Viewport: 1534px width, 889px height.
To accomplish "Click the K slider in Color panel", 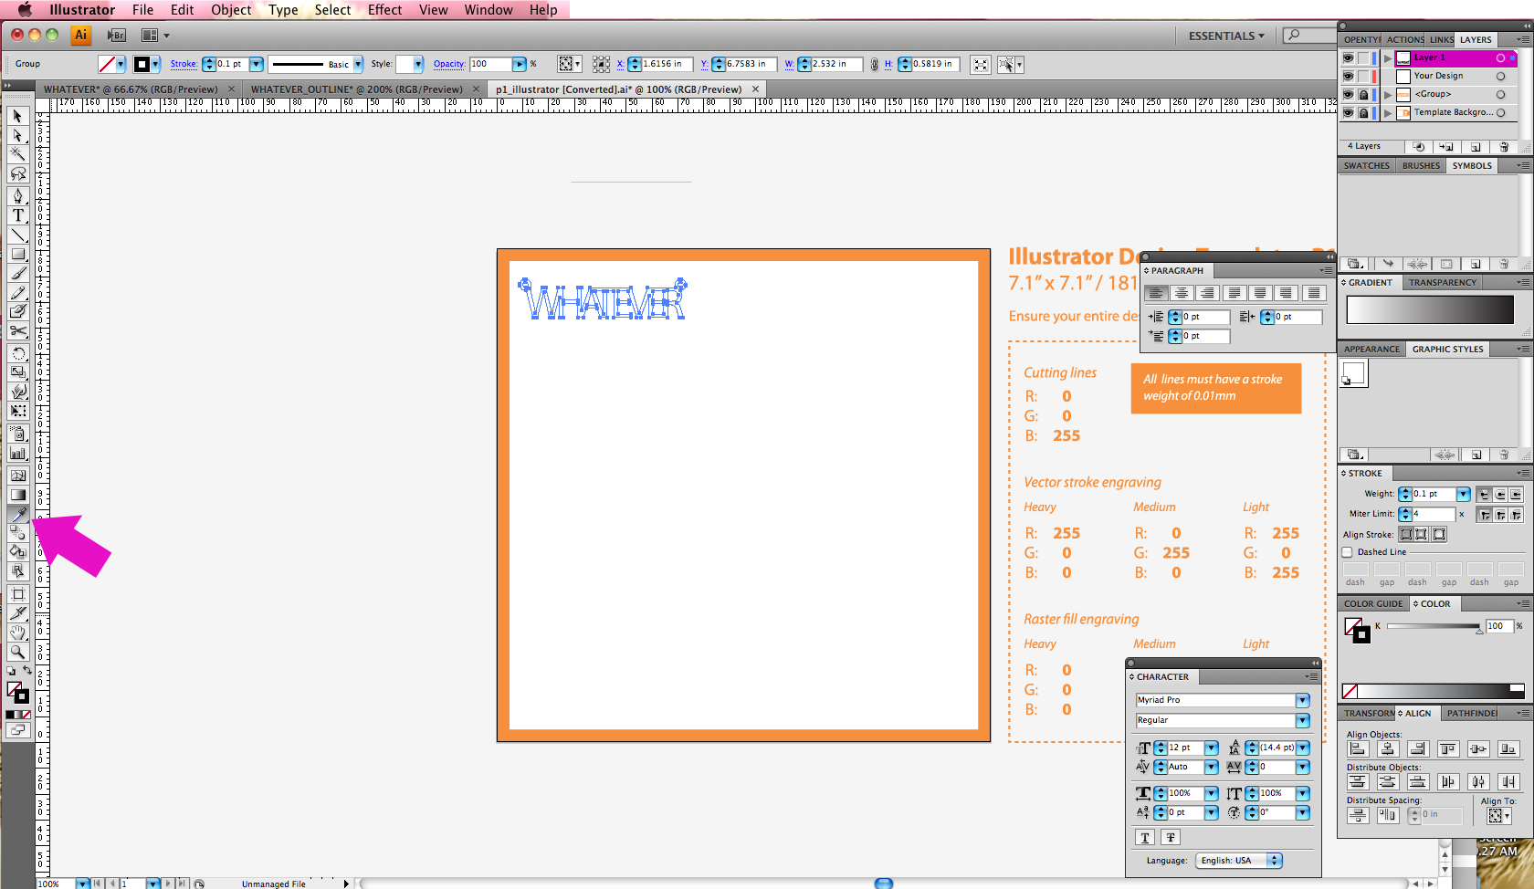I will click(x=1432, y=626).
